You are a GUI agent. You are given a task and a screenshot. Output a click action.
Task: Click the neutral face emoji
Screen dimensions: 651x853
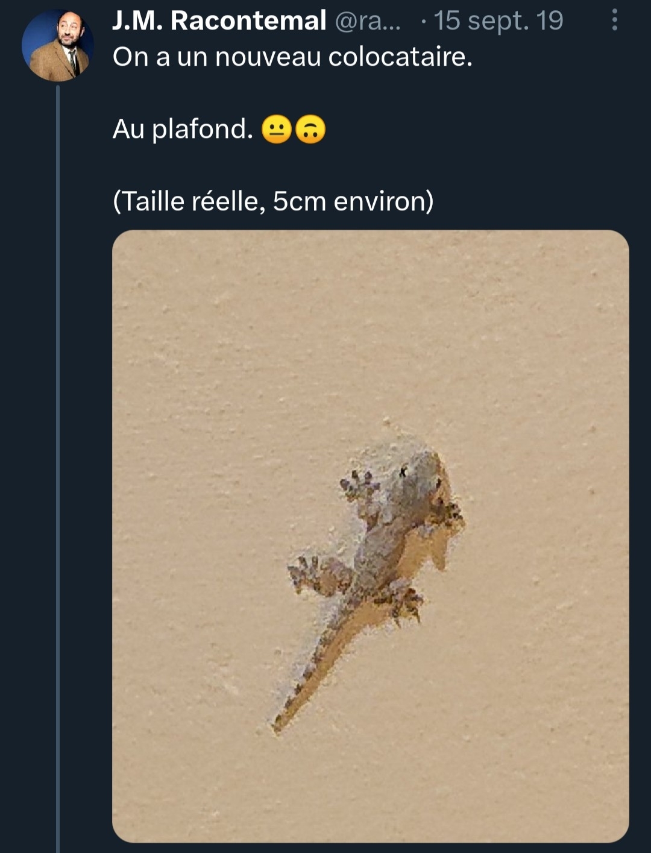click(277, 129)
